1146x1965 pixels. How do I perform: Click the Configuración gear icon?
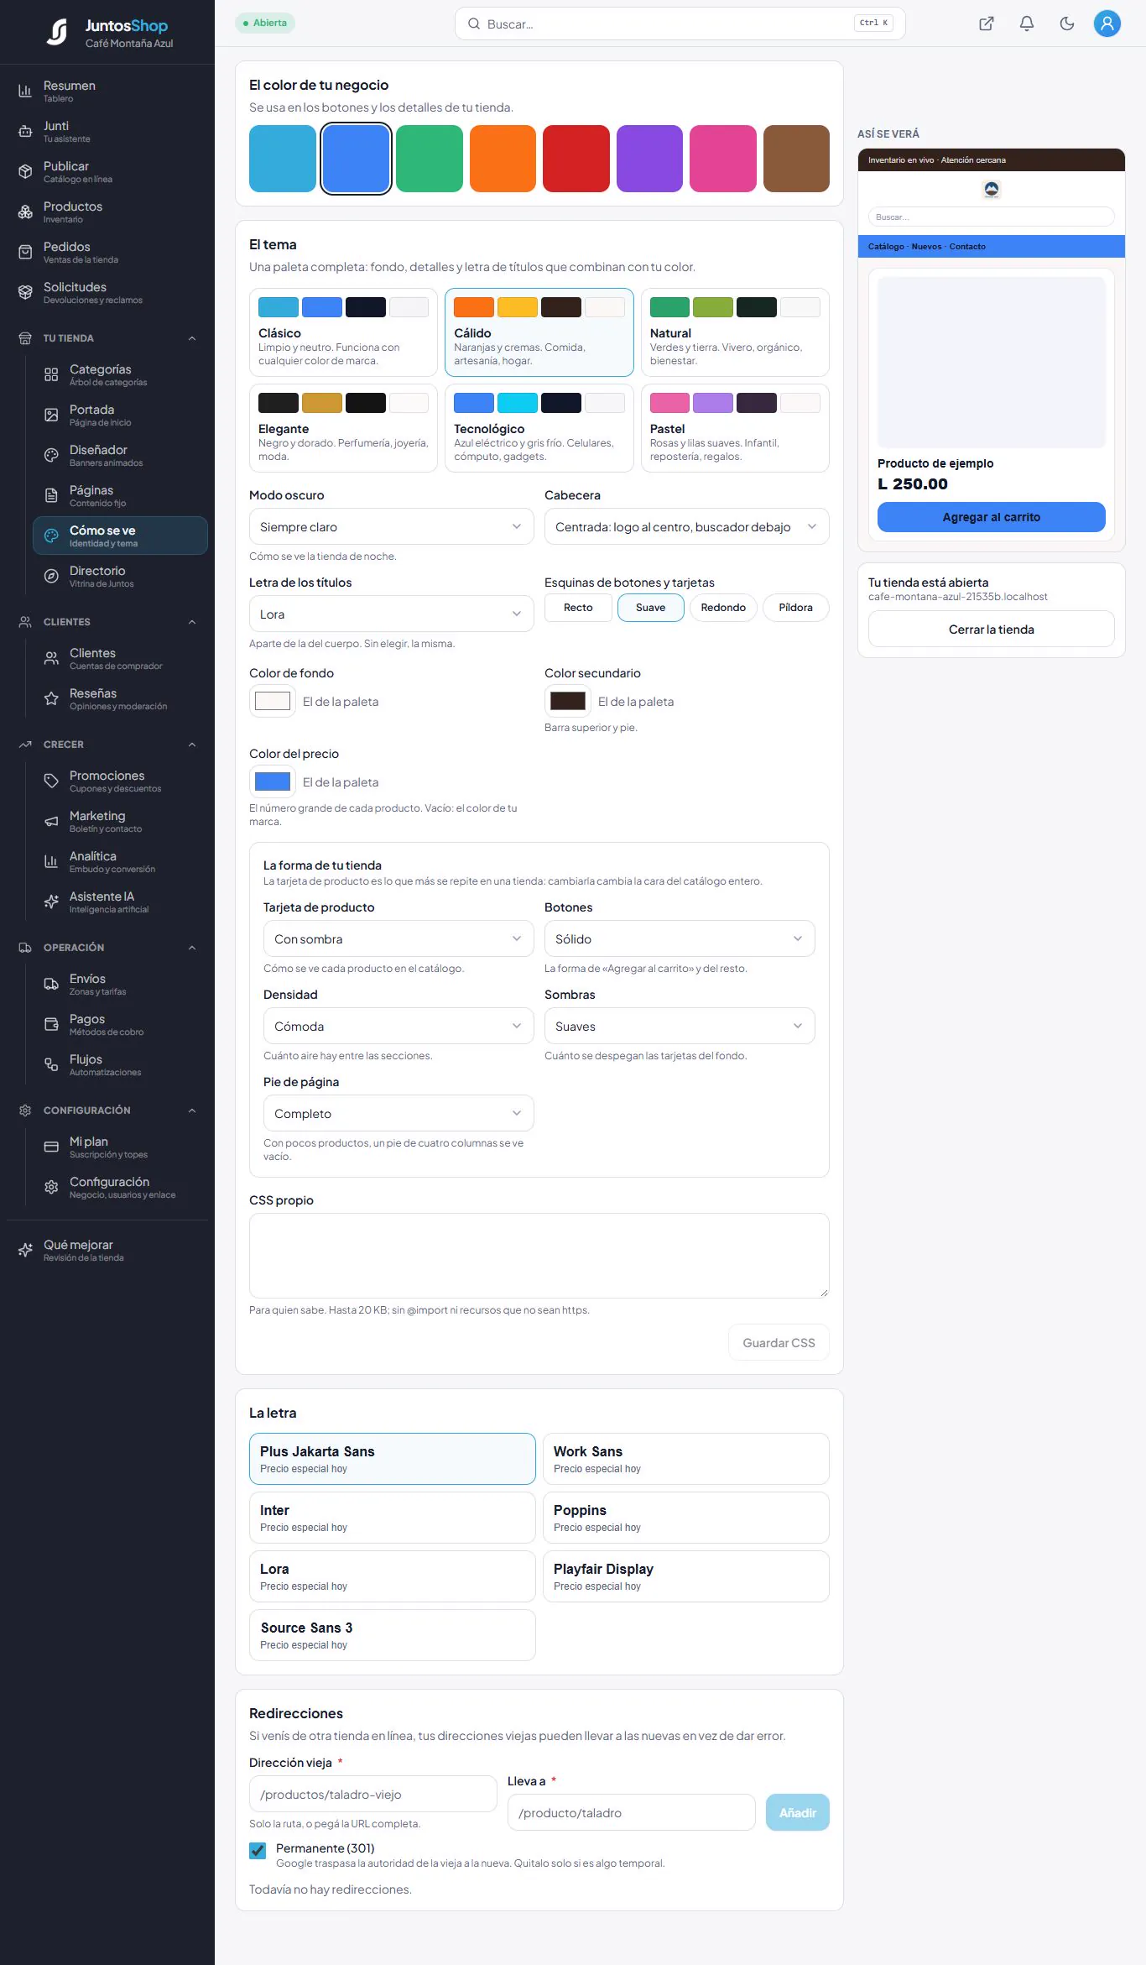pos(51,1187)
